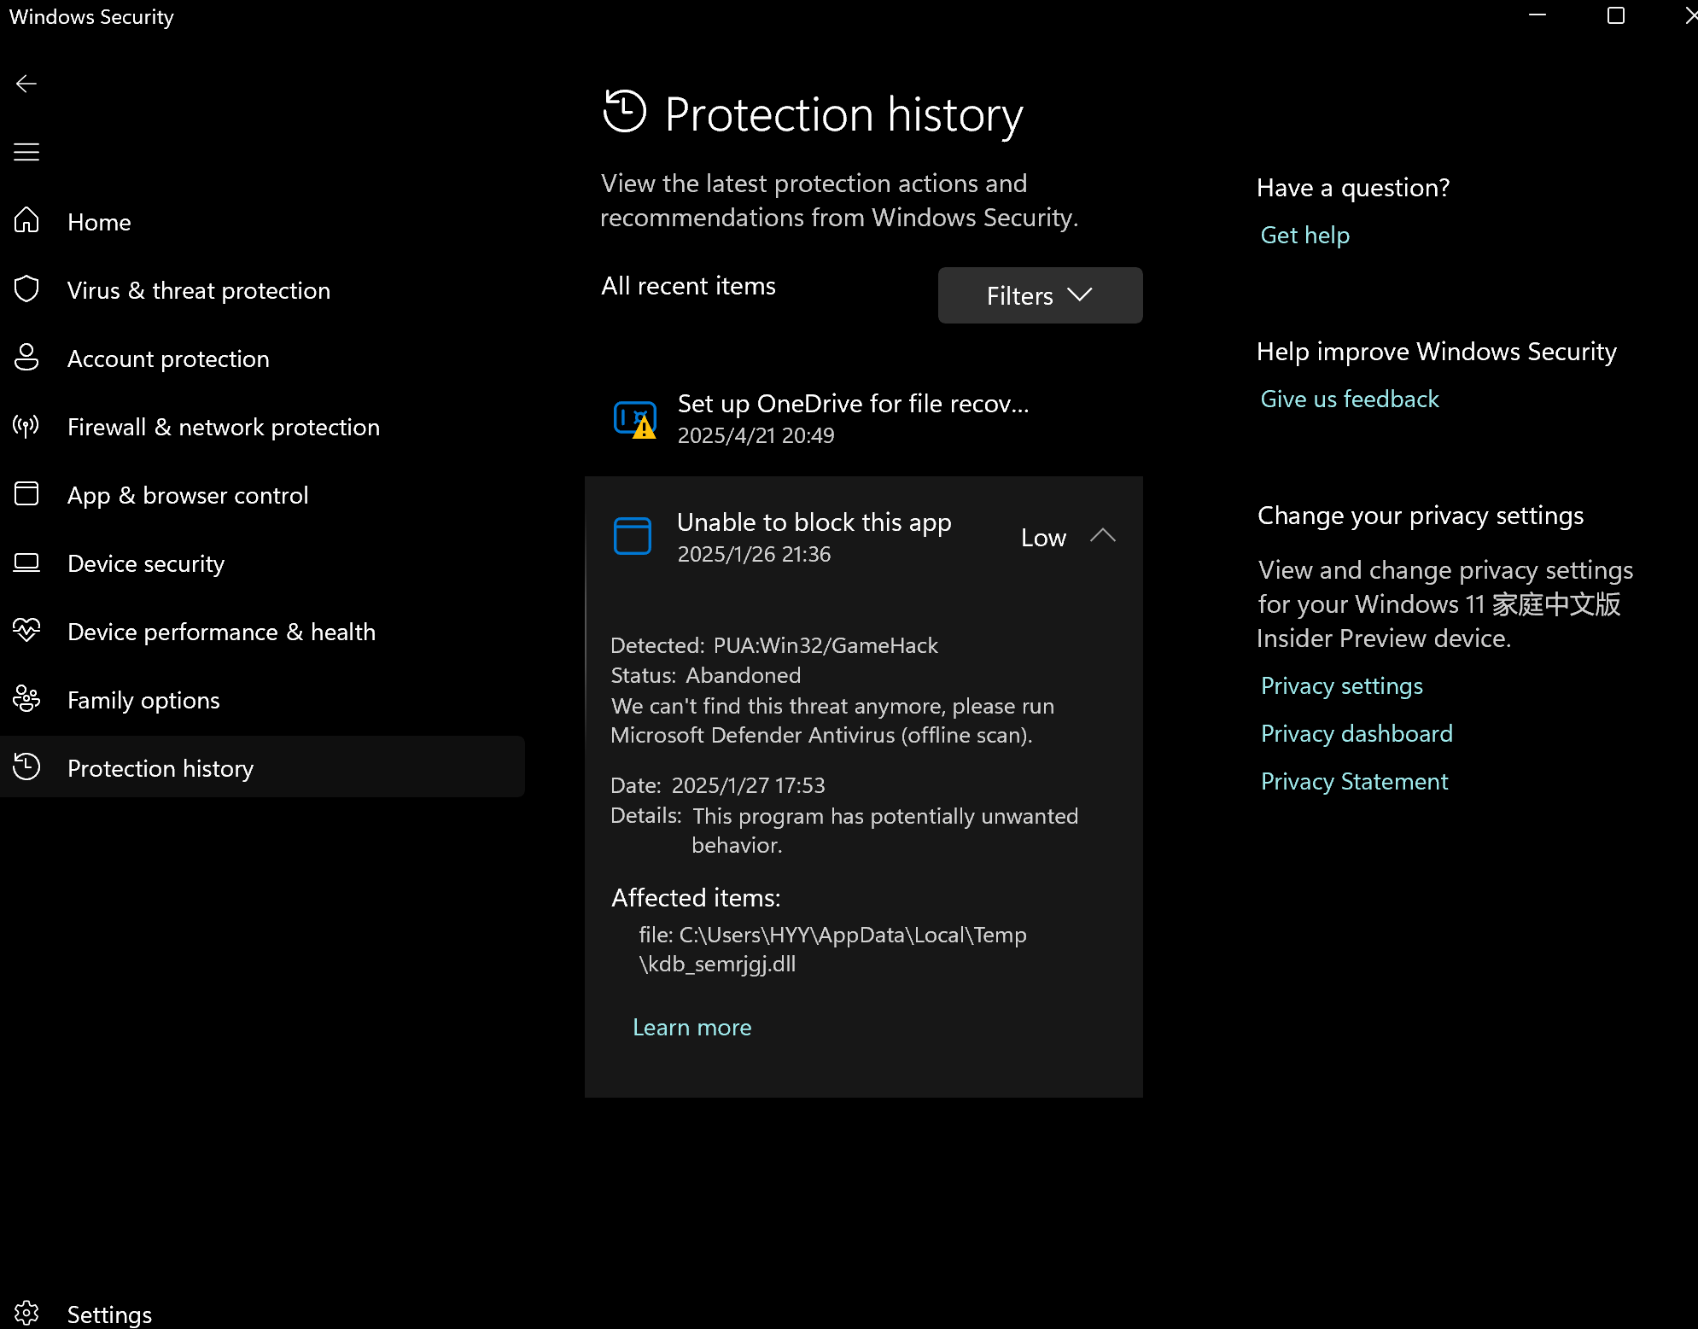Collapse the Unable to block this app entry
Viewport: 1698px width, 1329px height.
[1103, 536]
